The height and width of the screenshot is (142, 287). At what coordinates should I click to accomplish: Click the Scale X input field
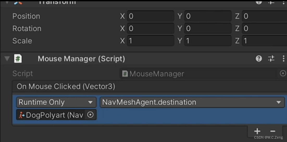(151, 41)
